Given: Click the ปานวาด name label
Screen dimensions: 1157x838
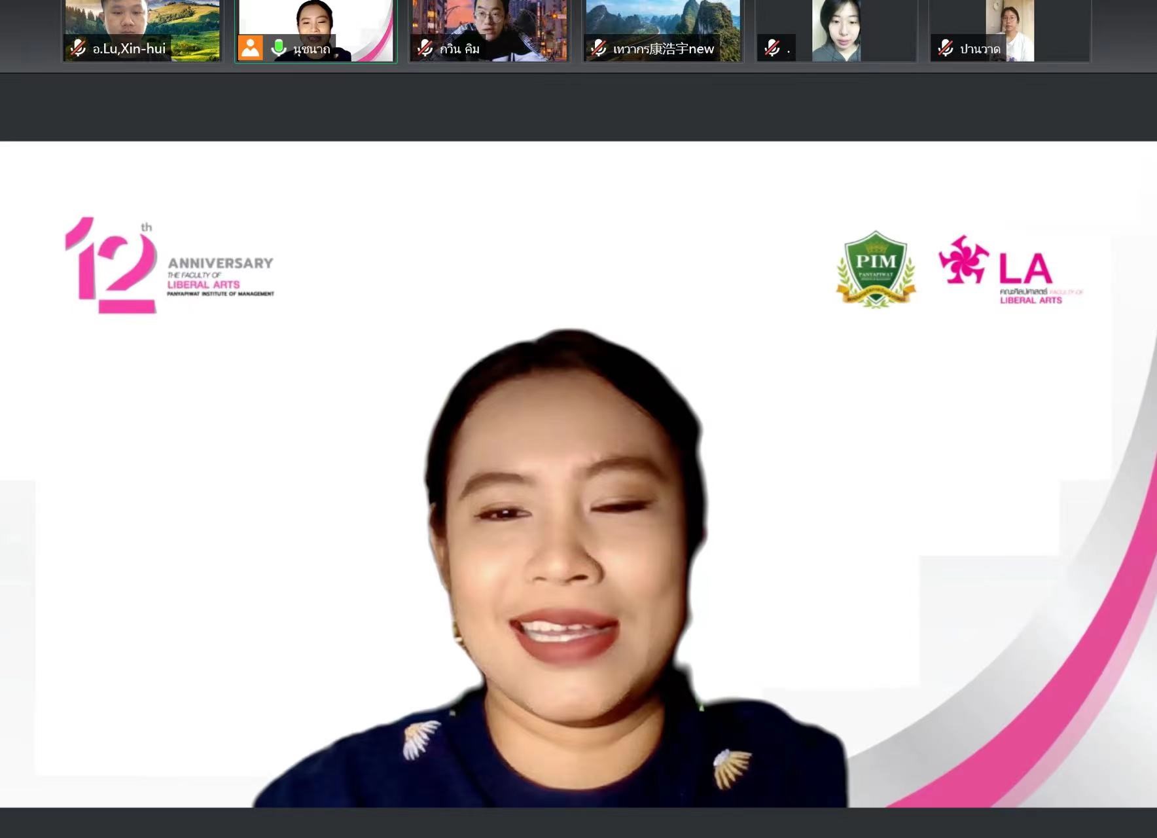Looking at the screenshot, I should [x=980, y=48].
